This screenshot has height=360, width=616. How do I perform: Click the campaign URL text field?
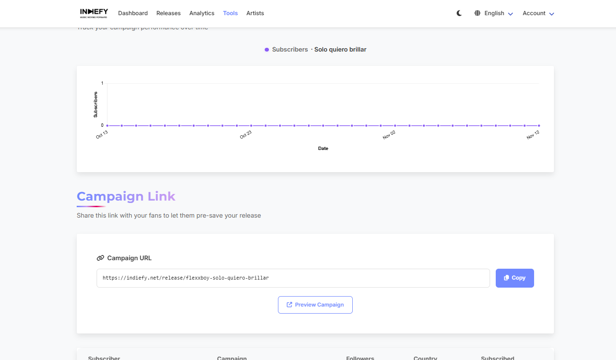click(293, 278)
